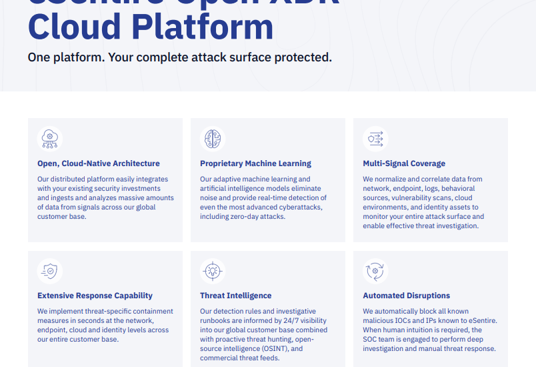Click the gear cycle automated disruptions icon
The height and width of the screenshot is (367, 536).
tap(375, 271)
